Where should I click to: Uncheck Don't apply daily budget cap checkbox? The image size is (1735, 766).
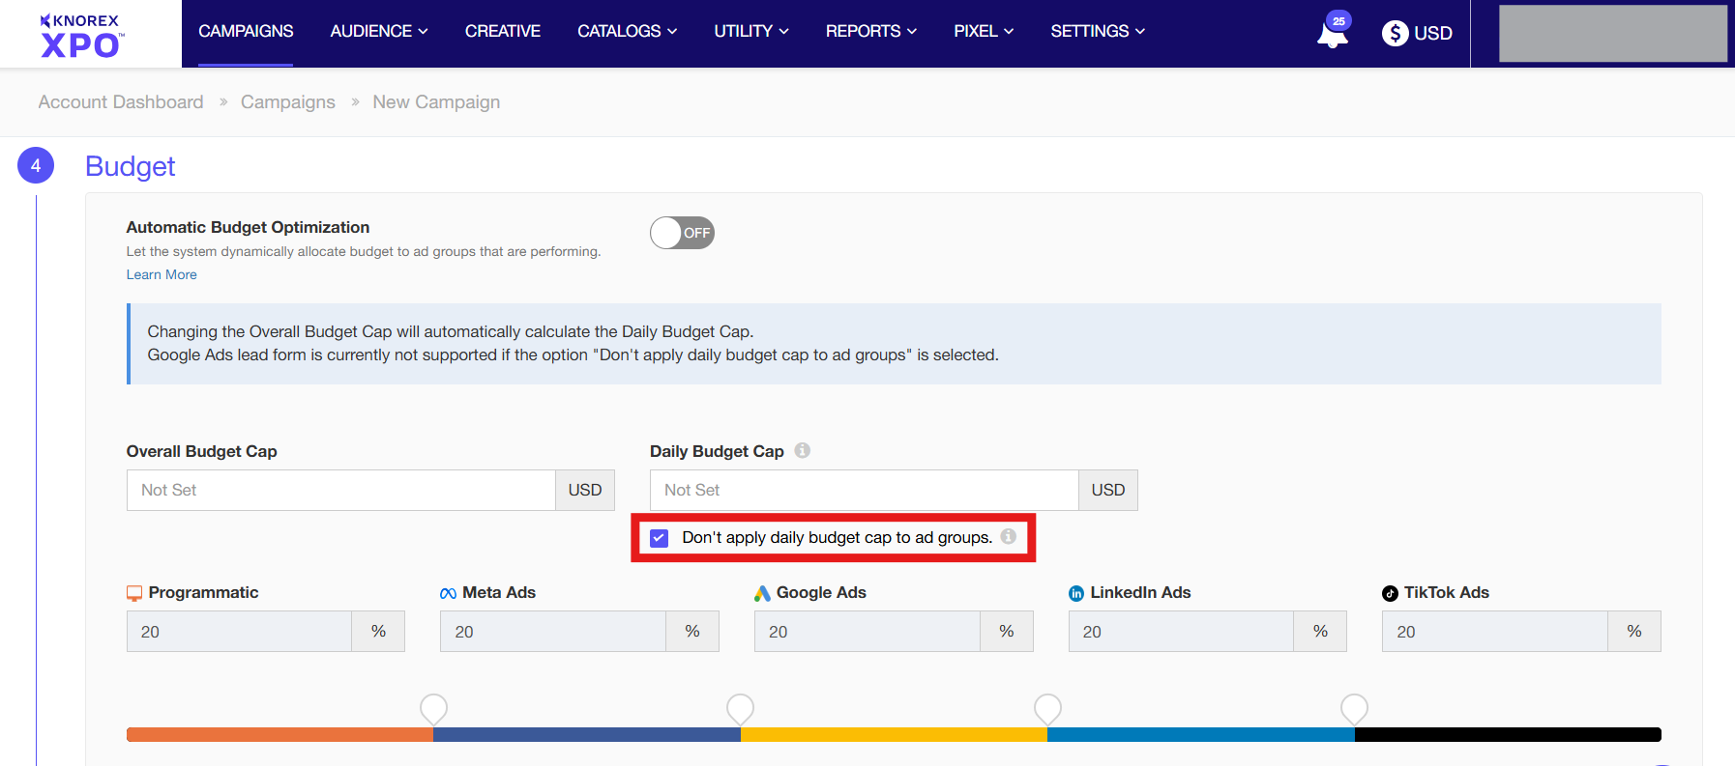click(660, 538)
